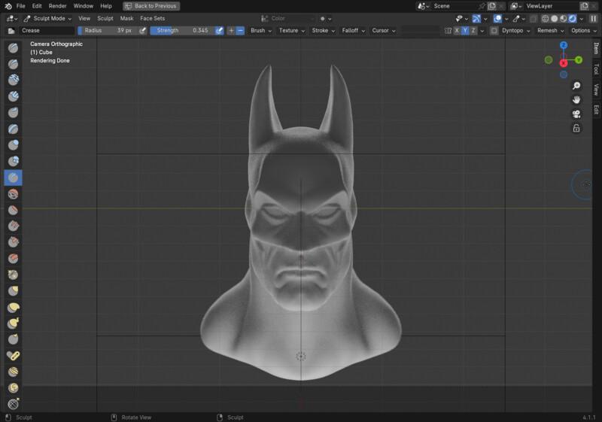Enable the Dyntopo checkbox
The height and width of the screenshot is (422, 602).
pos(494,31)
